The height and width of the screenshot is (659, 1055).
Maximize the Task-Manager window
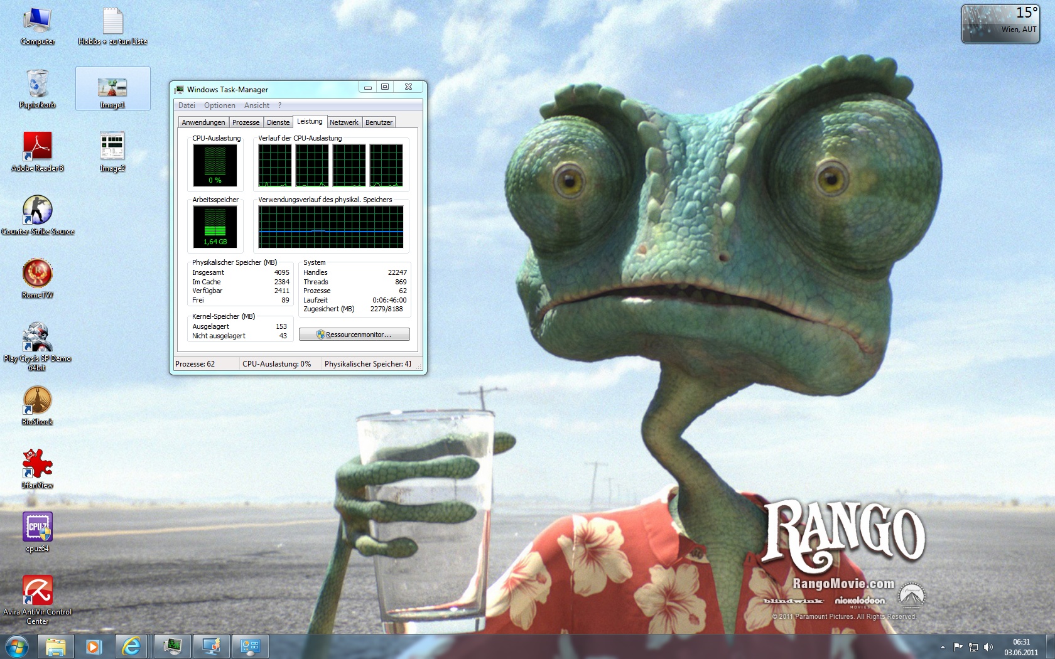[x=385, y=87]
